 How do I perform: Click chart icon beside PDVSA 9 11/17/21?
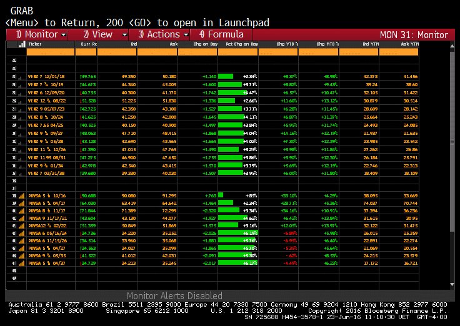pyautogui.click(x=22, y=219)
